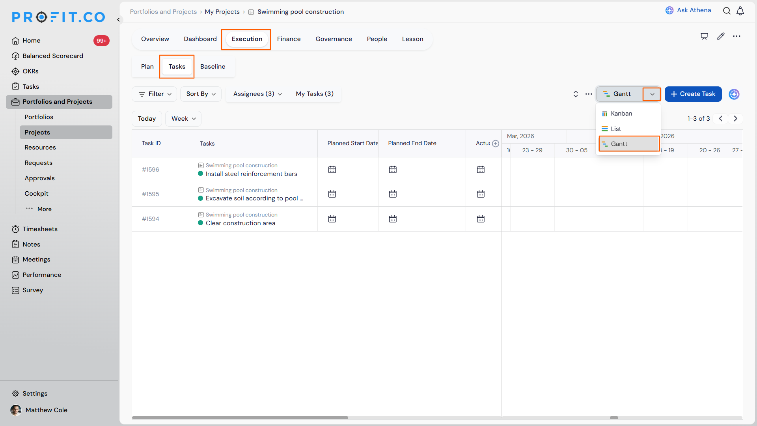Open the Filter dropdown

155,94
